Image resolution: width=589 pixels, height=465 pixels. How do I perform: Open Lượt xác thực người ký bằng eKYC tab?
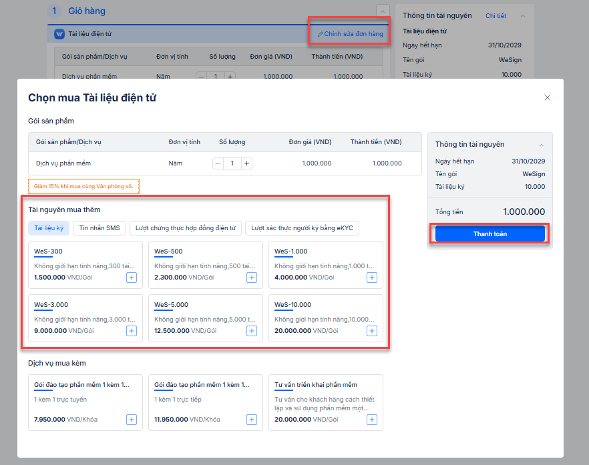click(302, 228)
